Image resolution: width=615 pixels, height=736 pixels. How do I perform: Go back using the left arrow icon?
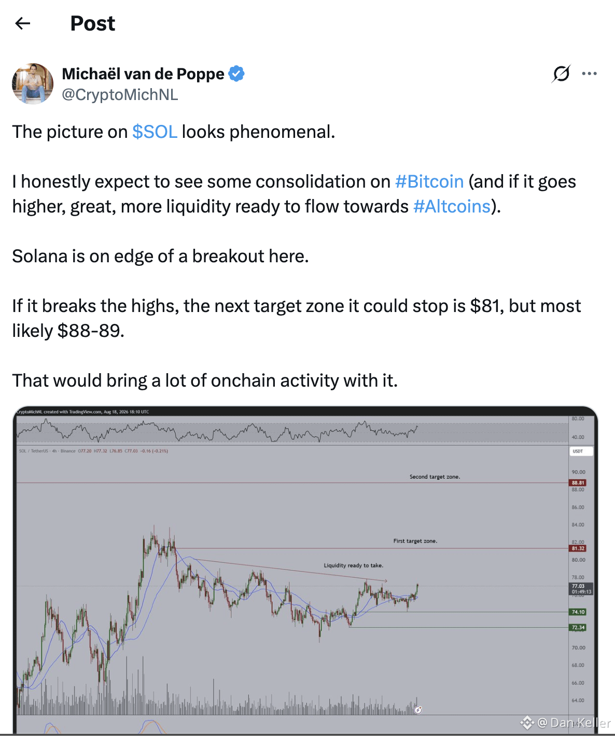coord(23,23)
